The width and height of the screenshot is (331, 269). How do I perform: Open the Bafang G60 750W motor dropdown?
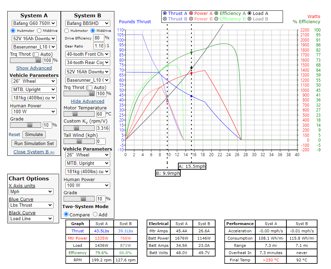[x=34, y=24]
